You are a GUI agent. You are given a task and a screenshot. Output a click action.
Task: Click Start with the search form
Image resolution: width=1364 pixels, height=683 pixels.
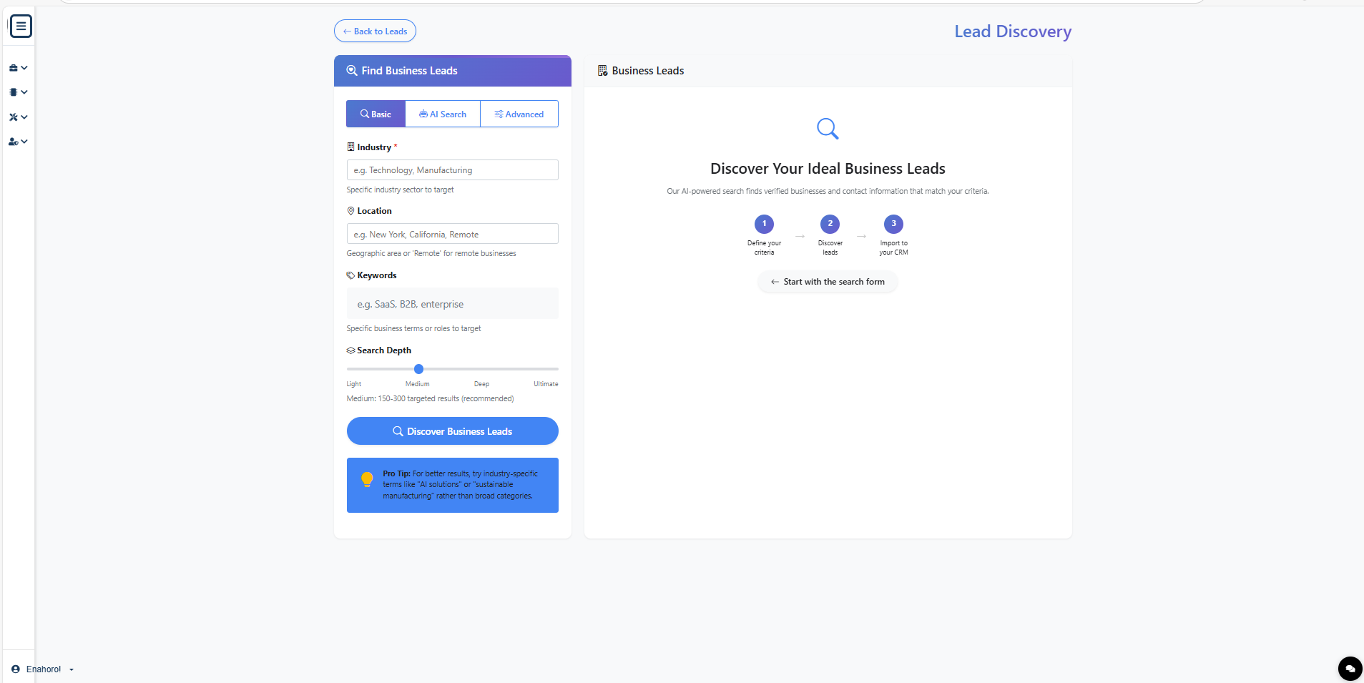(828, 282)
